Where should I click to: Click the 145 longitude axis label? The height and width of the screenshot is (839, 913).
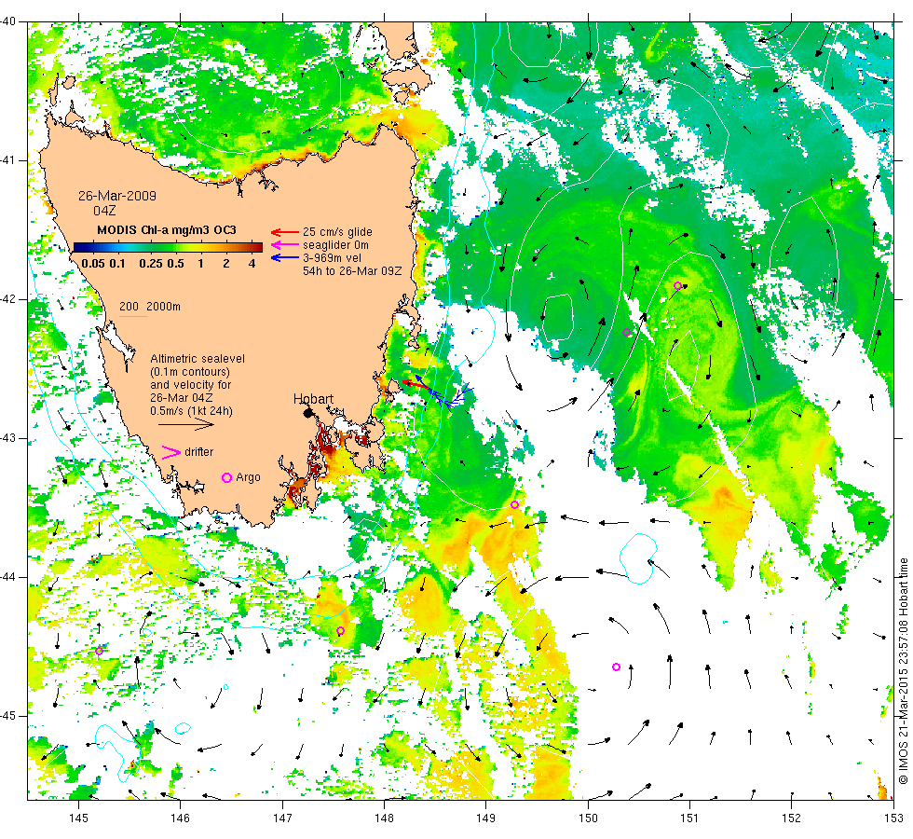(78, 818)
